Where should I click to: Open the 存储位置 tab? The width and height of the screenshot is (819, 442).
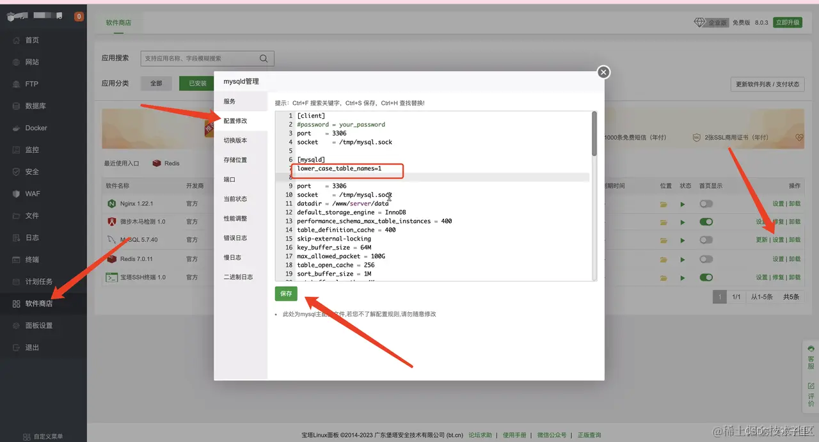click(x=241, y=160)
